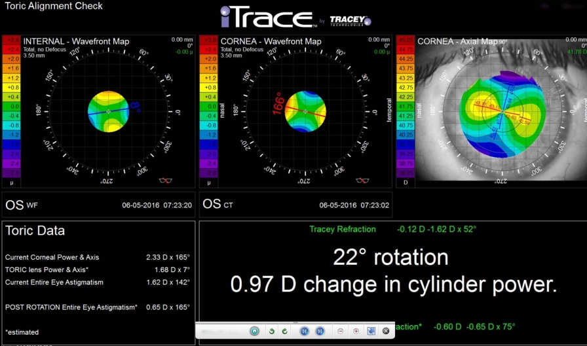
Task: Click the value '1.68 D x 7°'
Action: (x=172, y=269)
